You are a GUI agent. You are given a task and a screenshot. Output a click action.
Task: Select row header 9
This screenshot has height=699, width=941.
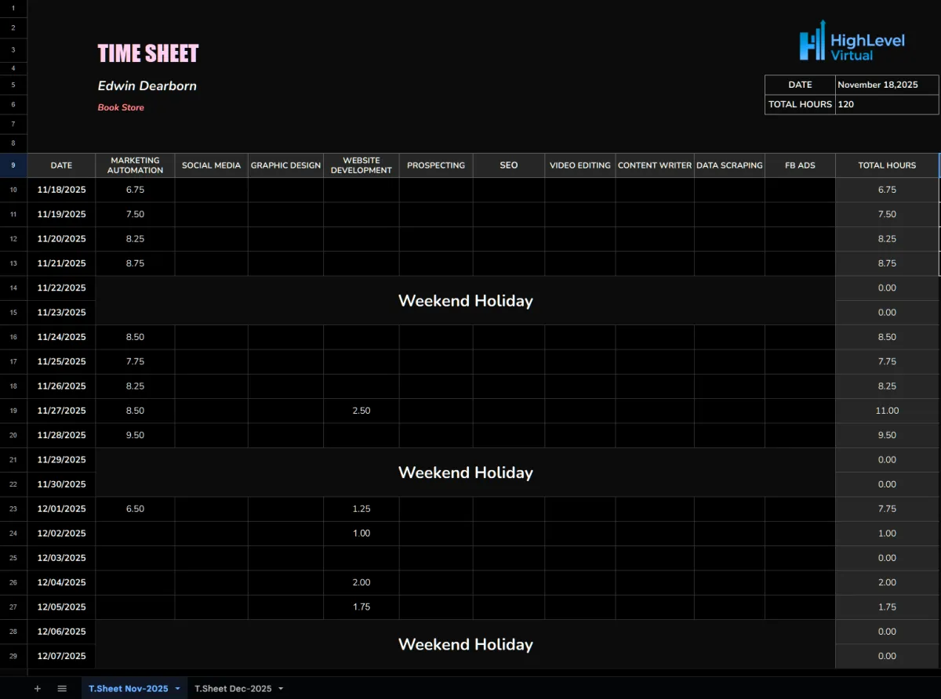point(13,165)
